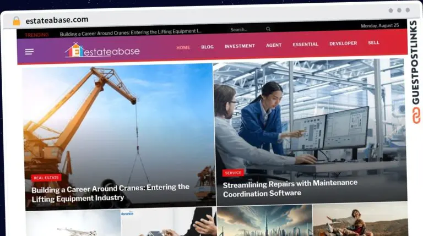The width and height of the screenshot is (423, 236).
Task: Open Streamlining Repairs with Maintenance Coordination article
Action: click(290, 188)
